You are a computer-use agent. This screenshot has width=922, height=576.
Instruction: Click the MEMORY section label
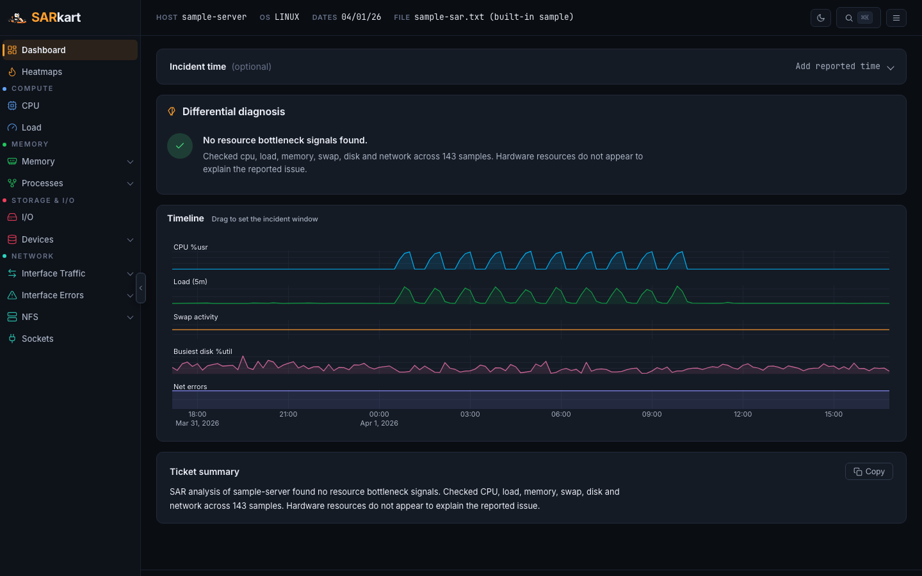[30, 144]
